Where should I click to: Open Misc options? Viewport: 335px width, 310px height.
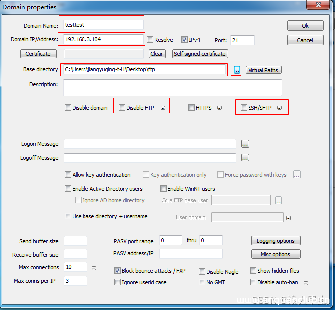pos(276,254)
